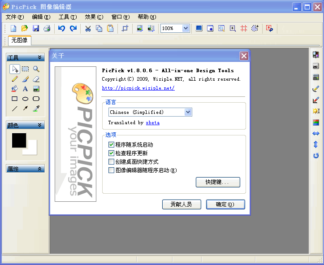
Task: Click the 确定(O) button
Action: coord(225,204)
